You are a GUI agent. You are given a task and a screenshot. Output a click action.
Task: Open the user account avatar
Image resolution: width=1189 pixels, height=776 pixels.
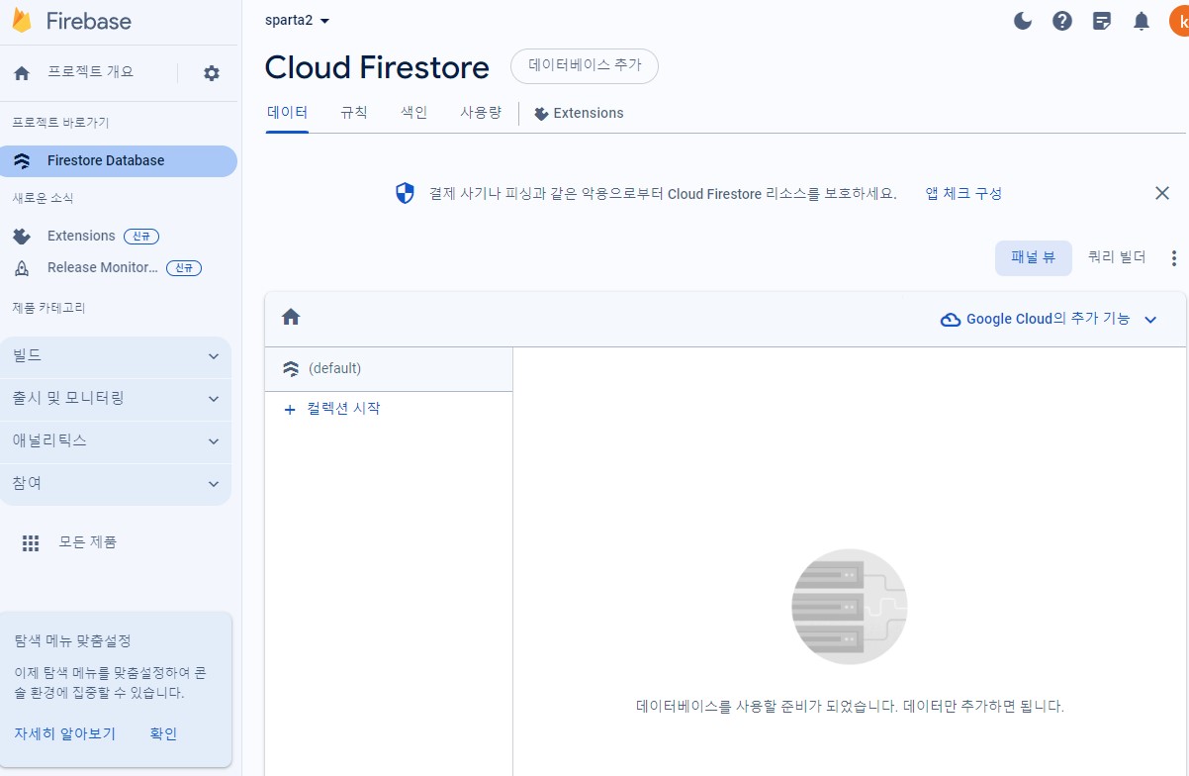(x=1179, y=21)
